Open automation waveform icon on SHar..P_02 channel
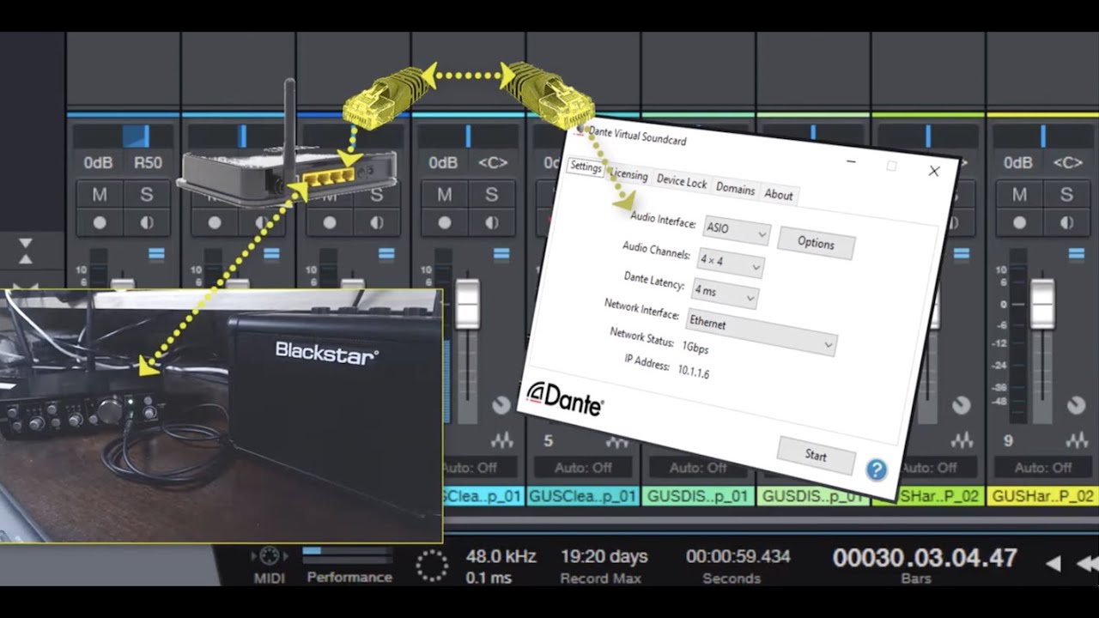 (x=962, y=441)
